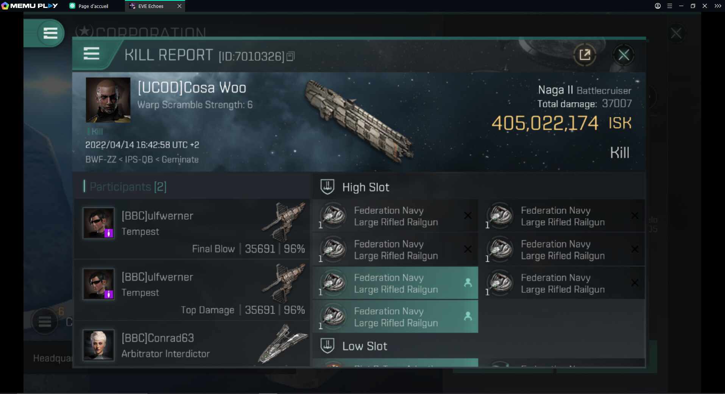Screen dimensions: 725x394
Task: Click the High Slot shield icon
Action: (327, 187)
